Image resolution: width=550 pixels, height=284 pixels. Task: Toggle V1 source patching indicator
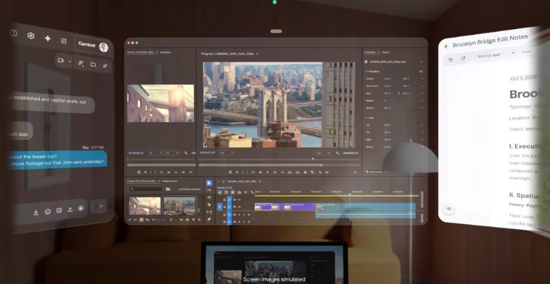pos(219,207)
